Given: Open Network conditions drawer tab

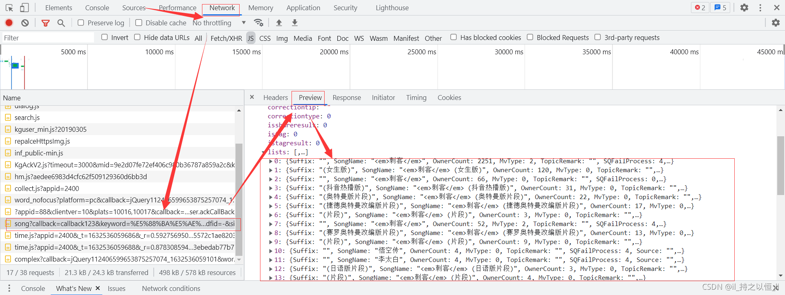Looking at the screenshot, I should [x=171, y=288].
